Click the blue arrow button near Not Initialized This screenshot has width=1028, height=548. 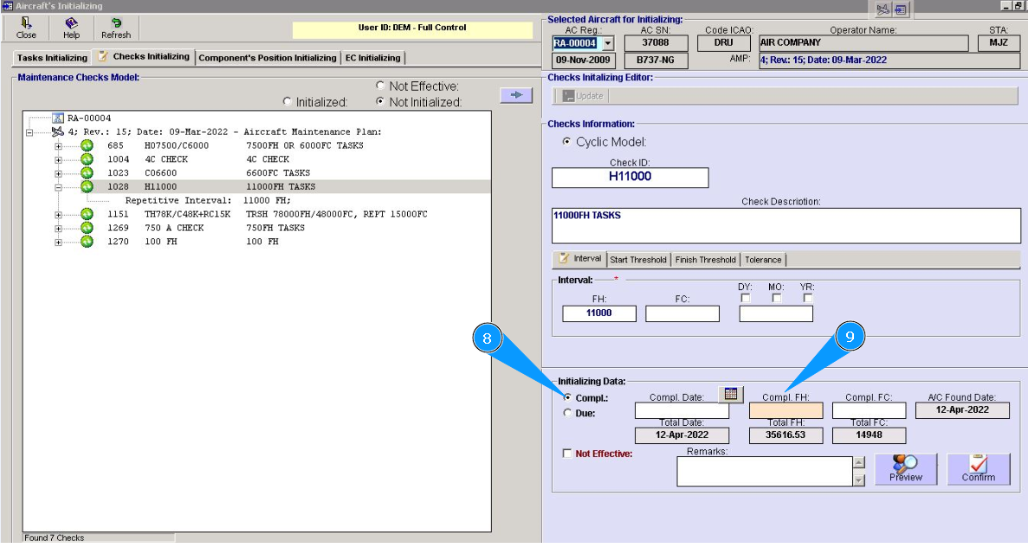(x=515, y=95)
